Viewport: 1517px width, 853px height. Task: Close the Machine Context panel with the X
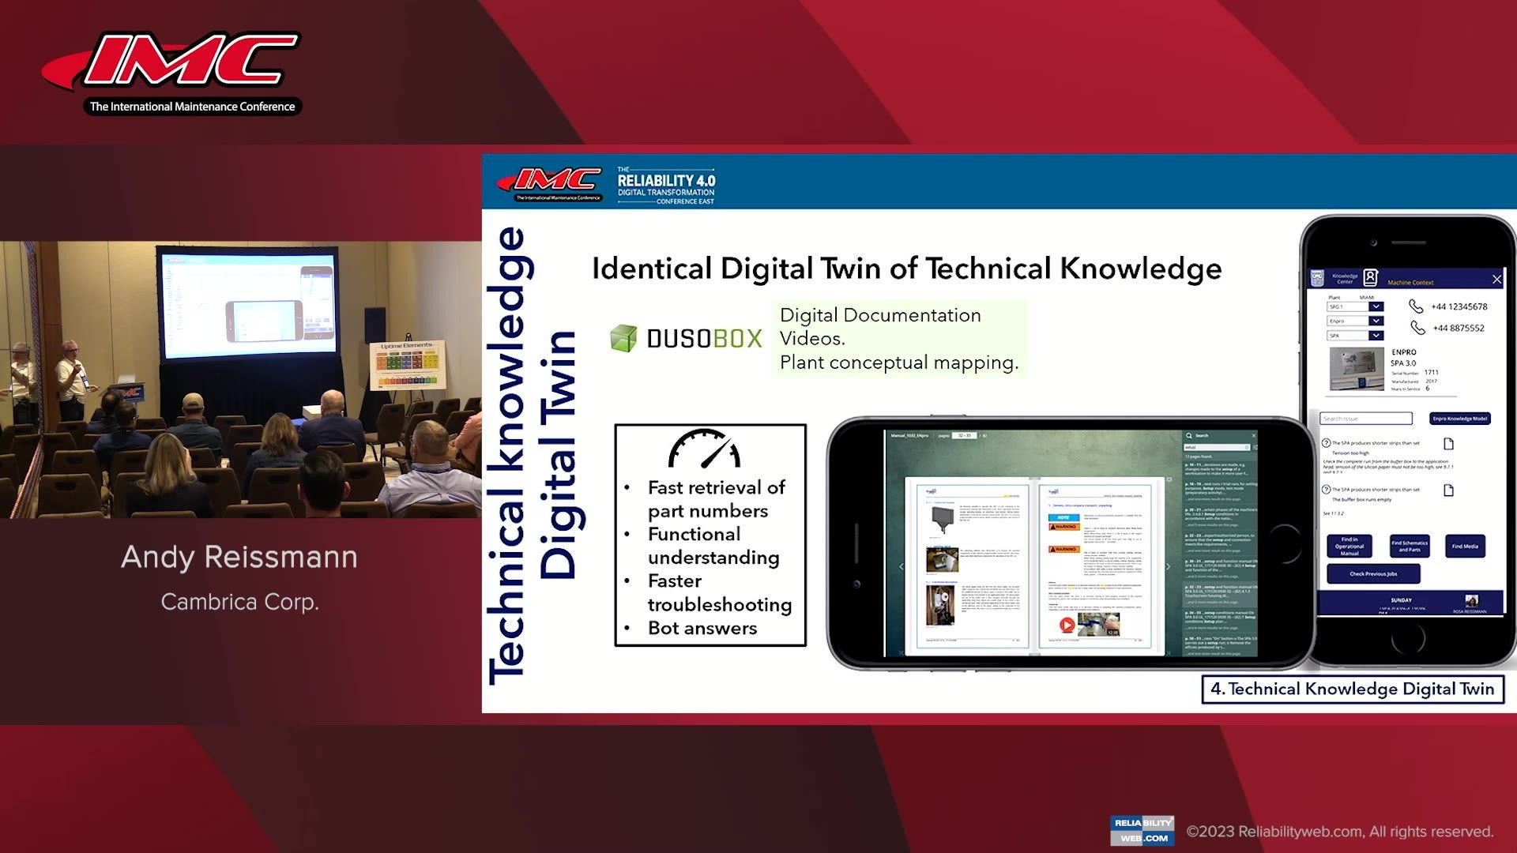tap(1496, 278)
